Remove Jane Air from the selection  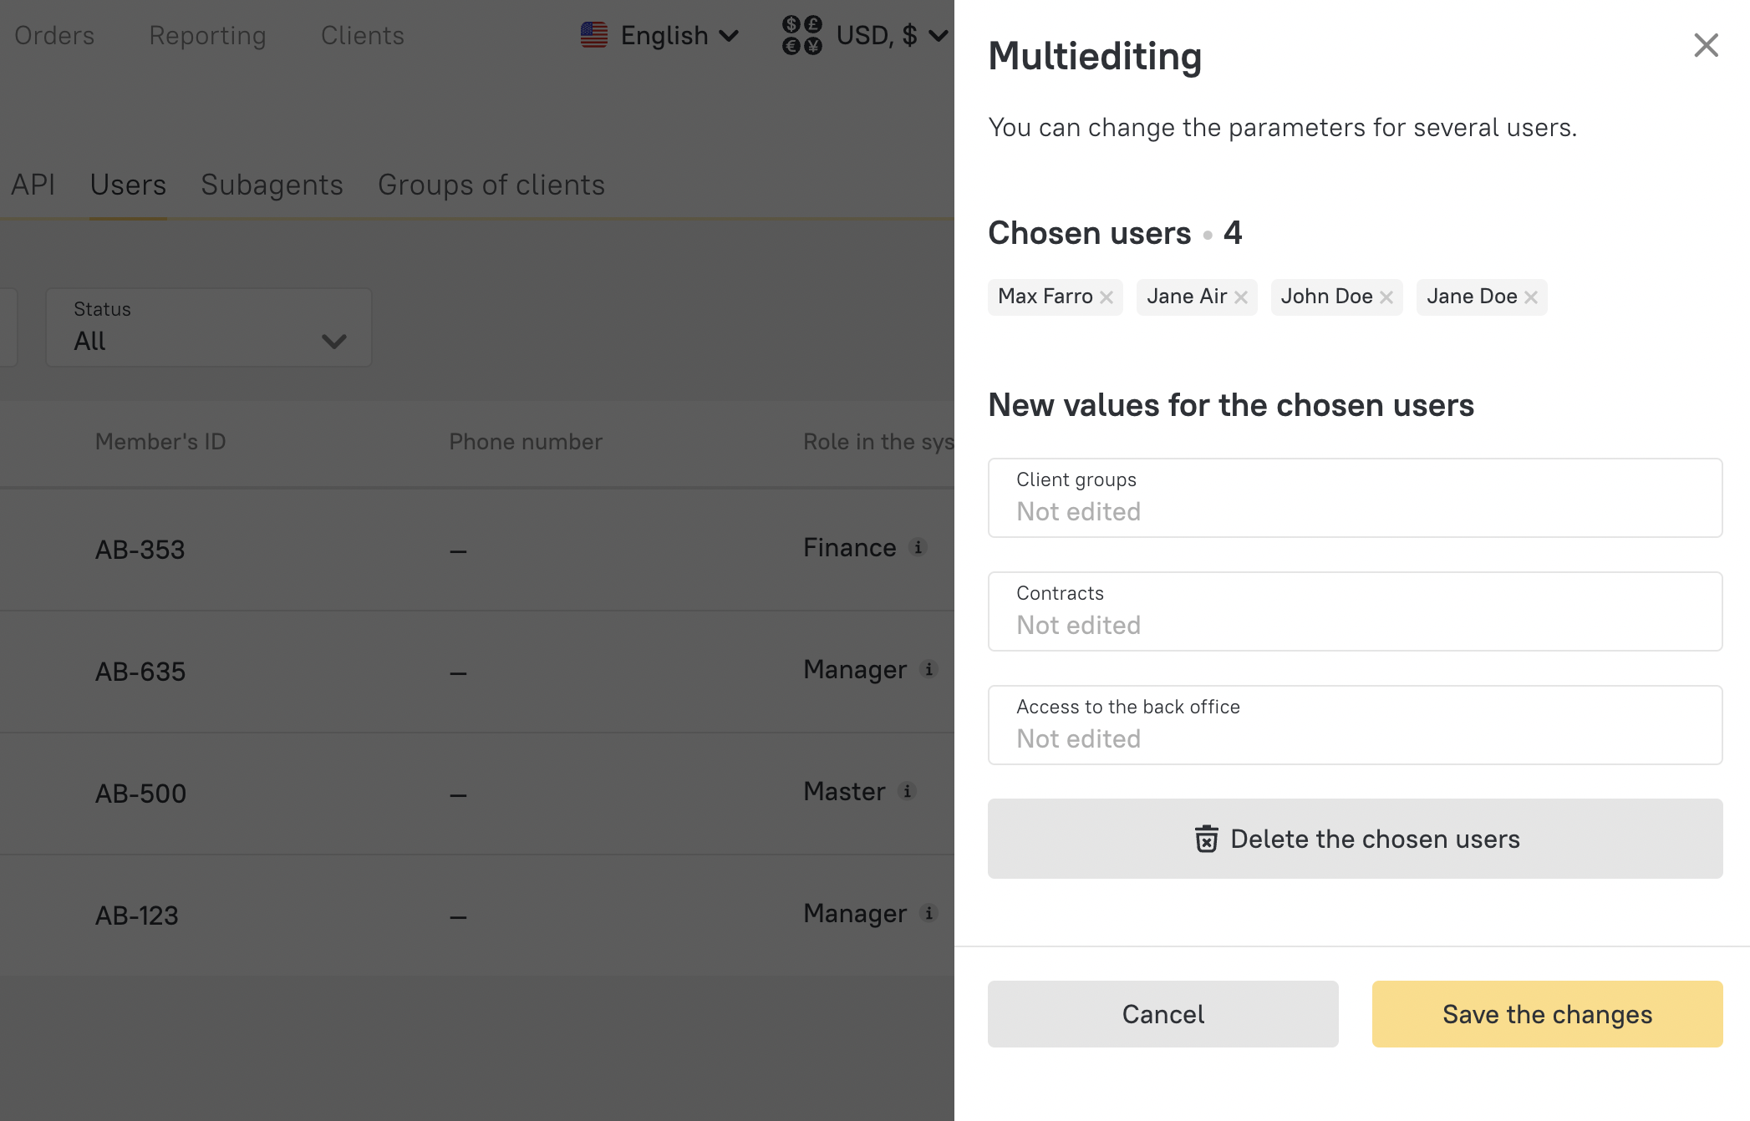(1243, 297)
